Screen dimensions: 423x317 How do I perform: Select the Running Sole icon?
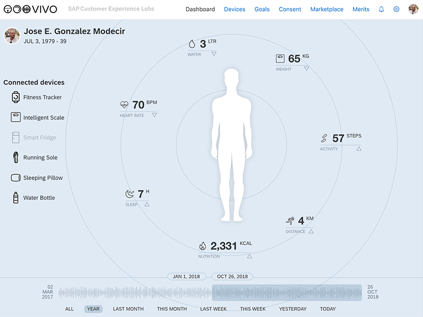pyautogui.click(x=16, y=157)
